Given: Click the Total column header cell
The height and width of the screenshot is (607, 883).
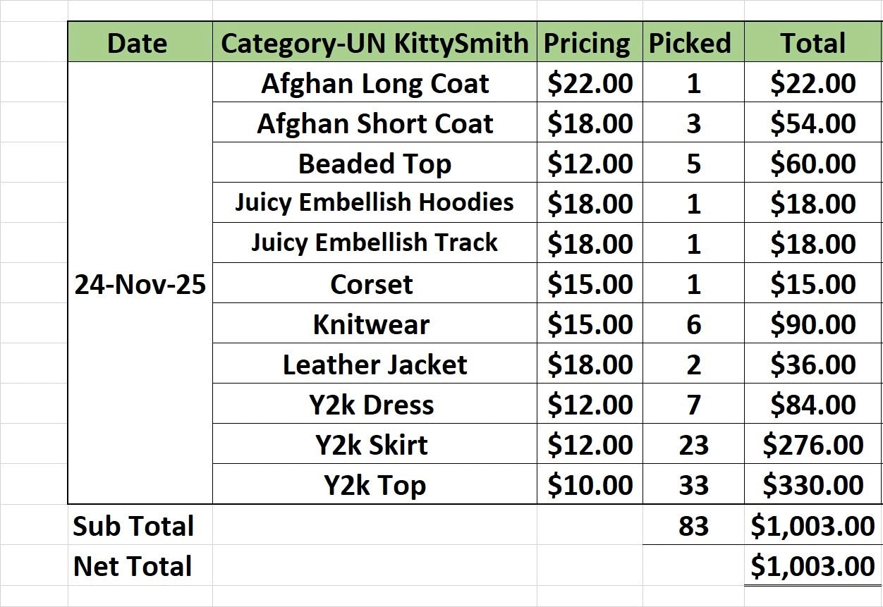Looking at the screenshot, I should click(x=813, y=42).
